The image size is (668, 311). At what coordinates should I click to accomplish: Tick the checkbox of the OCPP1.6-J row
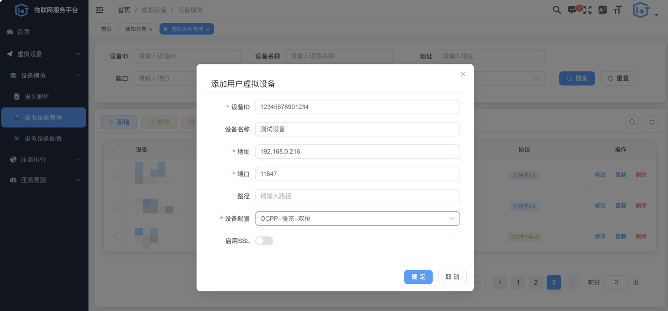coord(117,236)
